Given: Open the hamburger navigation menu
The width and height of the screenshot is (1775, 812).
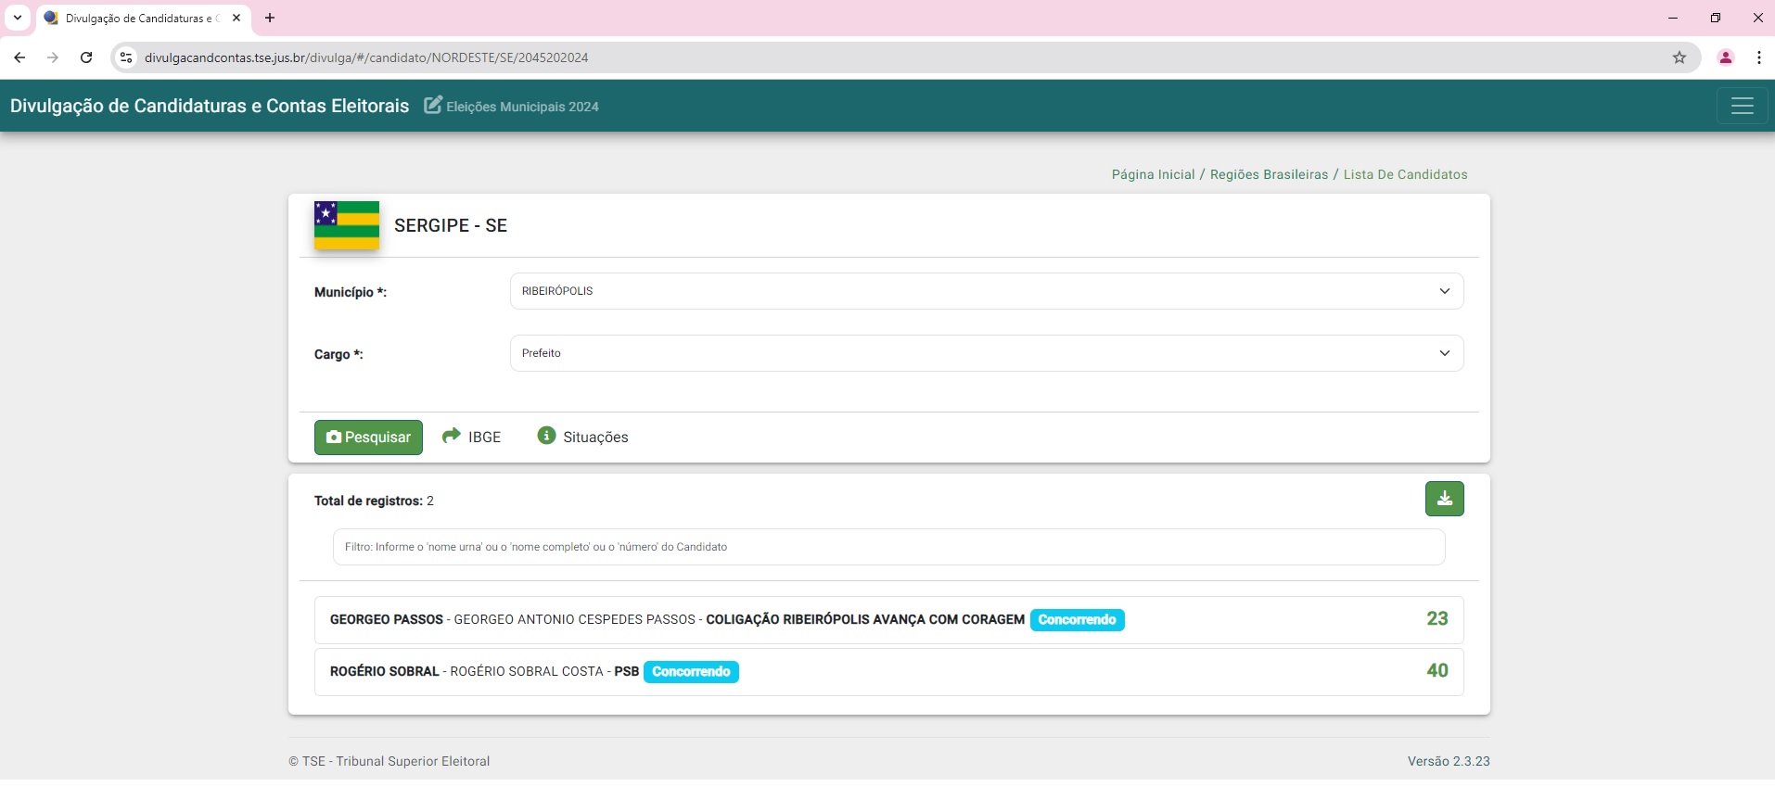Looking at the screenshot, I should click(1742, 106).
